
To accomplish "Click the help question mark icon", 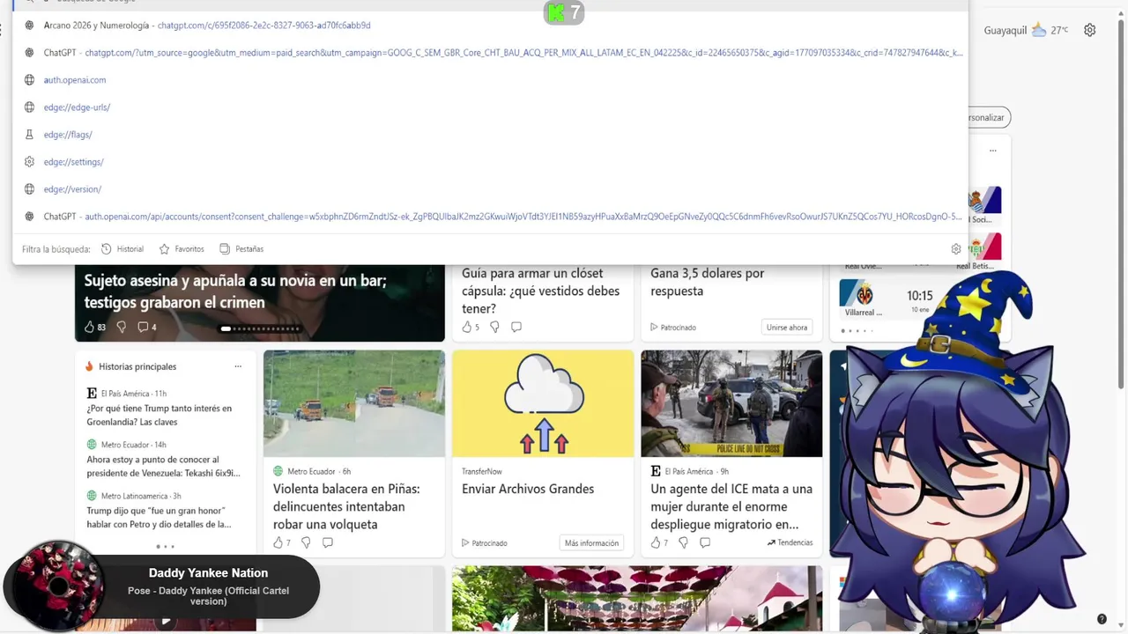I will [x=1102, y=619].
